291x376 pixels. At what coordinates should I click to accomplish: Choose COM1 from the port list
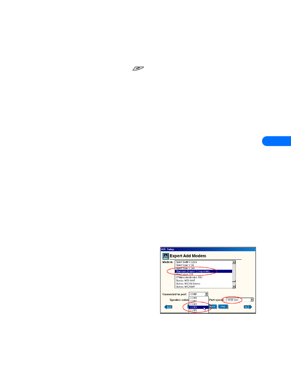[x=199, y=298]
